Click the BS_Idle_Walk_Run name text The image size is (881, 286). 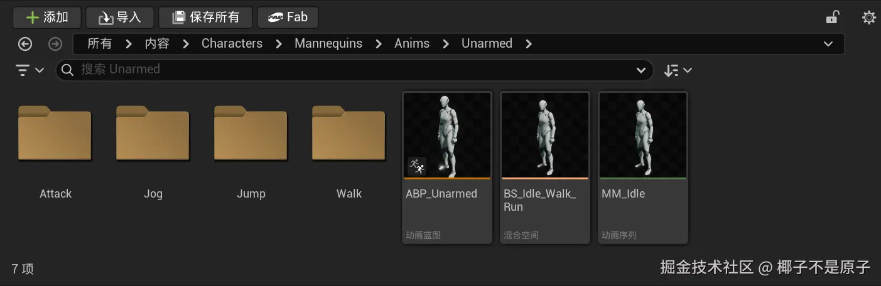click(539, 200)
